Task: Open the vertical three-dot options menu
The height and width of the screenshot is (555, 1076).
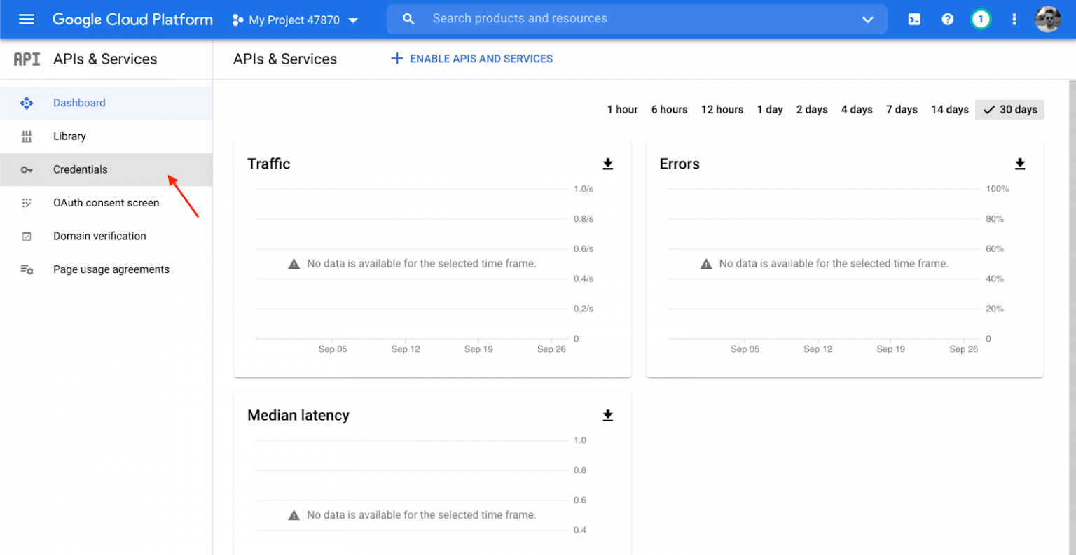Action: [1014, 19]
